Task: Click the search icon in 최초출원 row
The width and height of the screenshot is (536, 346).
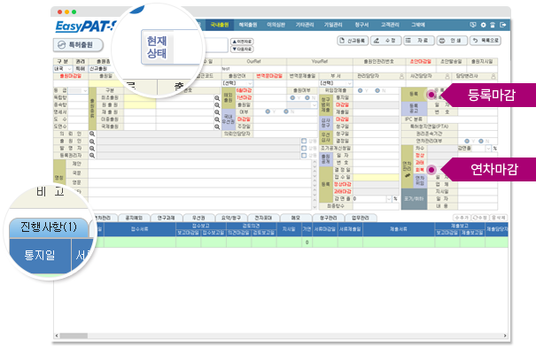Action: 217,98
